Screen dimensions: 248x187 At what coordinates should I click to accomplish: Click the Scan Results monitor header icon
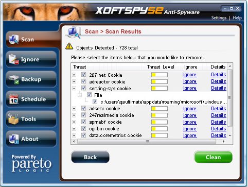pyautogui.click(x=74, y=32)
